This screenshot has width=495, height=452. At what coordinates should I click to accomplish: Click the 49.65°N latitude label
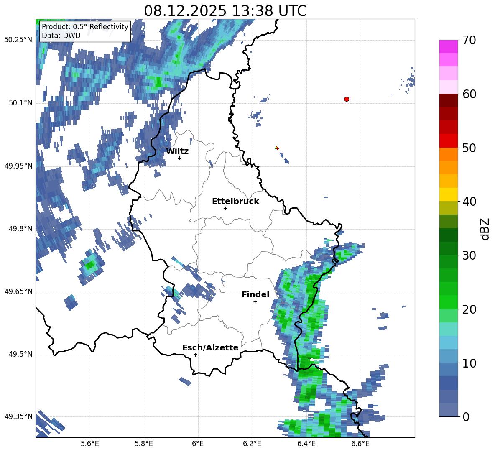[x=18, y=291]
